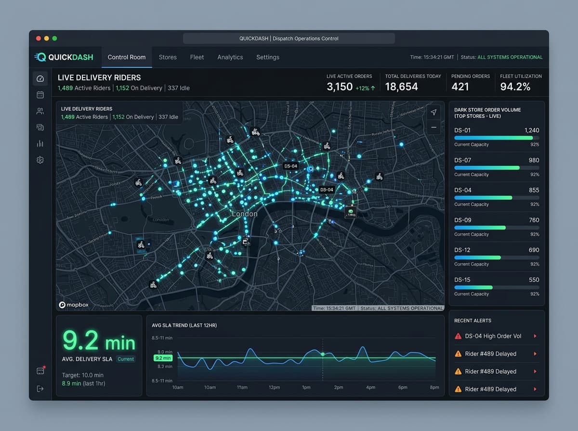Click the DS-07 capacity progress bar
578x431 pixels.
(497, 167)
